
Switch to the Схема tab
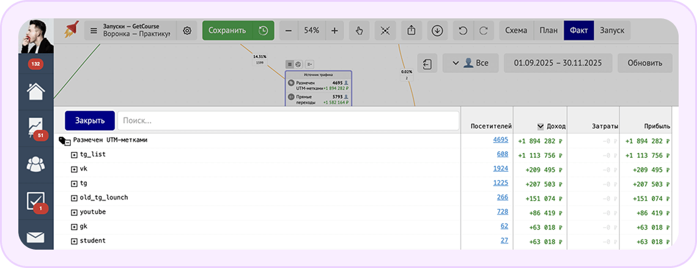tap(515, 31)
